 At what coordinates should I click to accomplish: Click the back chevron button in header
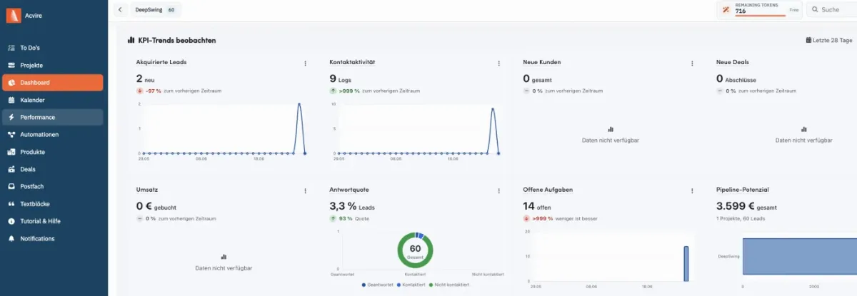click(x=120, y=10)
